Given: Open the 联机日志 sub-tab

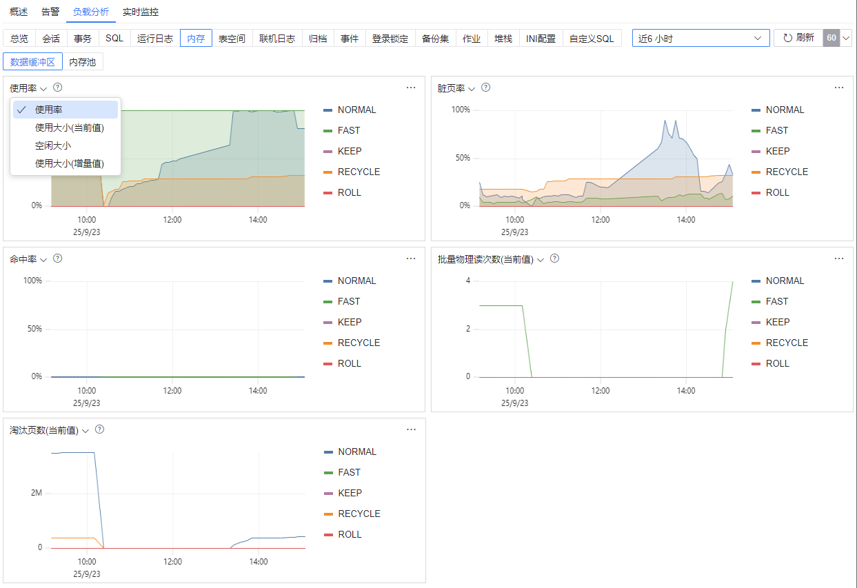Looking at the screenshot, I should click(277, 39).
